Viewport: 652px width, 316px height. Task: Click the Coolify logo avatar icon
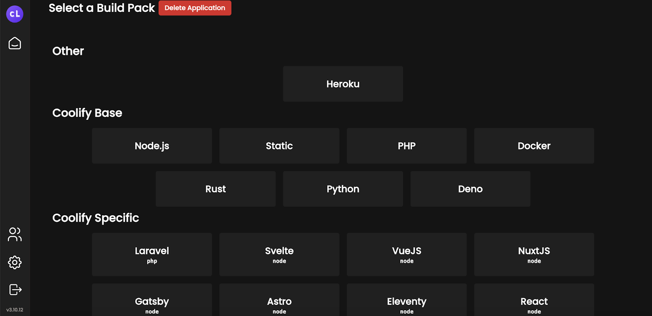pyautogui.click(x=15, y=14)
